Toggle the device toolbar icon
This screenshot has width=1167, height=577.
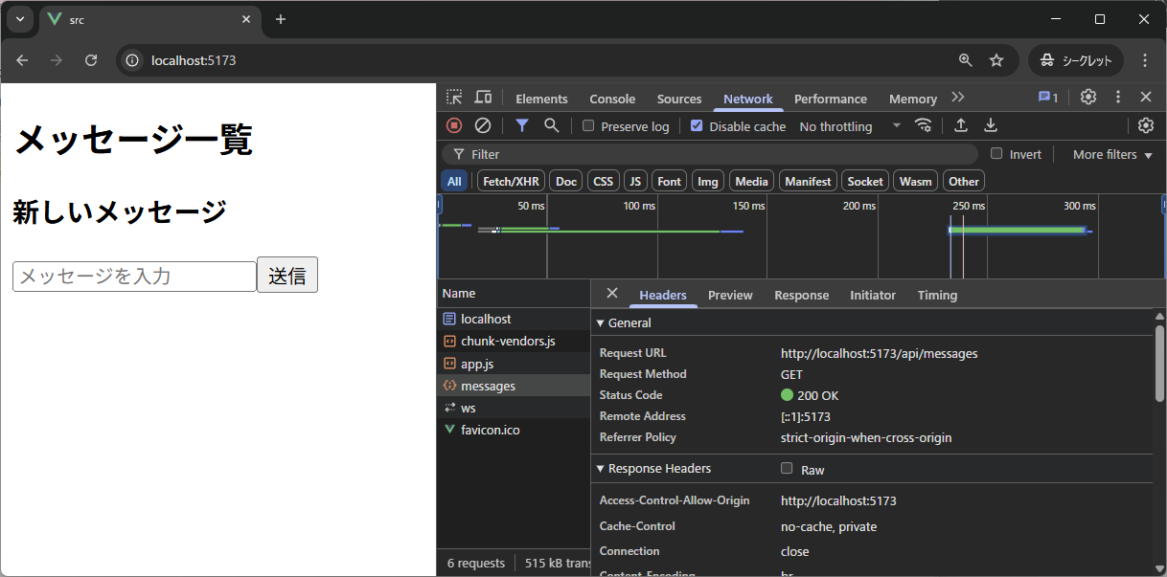pyautogui.click(x=483, y=98)
